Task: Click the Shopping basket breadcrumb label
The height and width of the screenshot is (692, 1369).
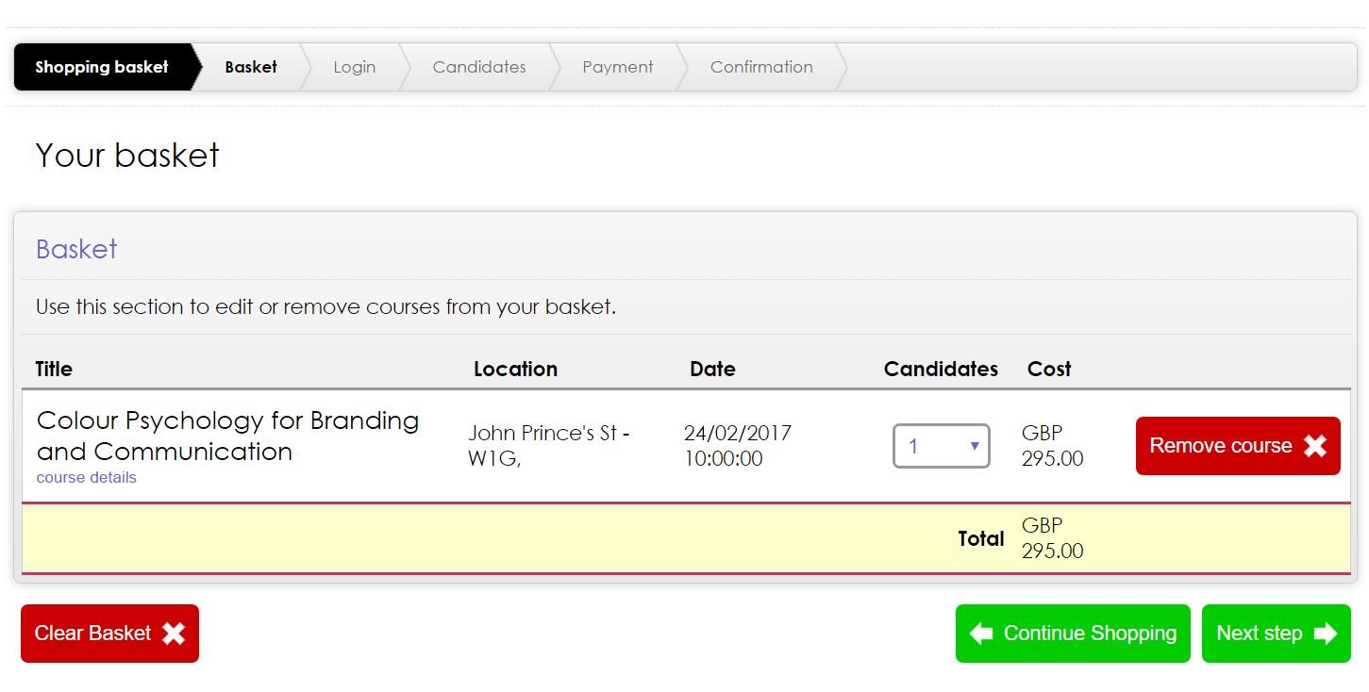Action: (x=102, y=67)
